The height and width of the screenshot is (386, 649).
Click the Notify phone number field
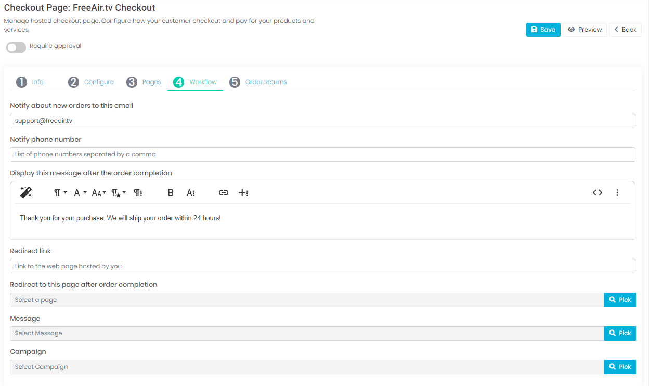(322, 155)
